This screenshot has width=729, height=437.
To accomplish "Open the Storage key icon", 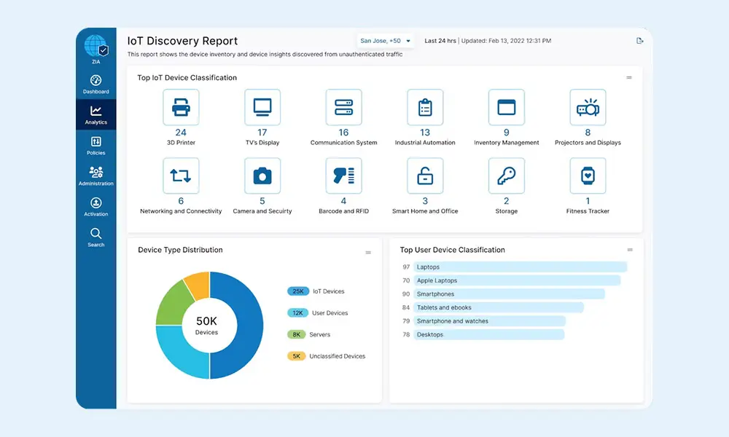I will pos(507,176).
